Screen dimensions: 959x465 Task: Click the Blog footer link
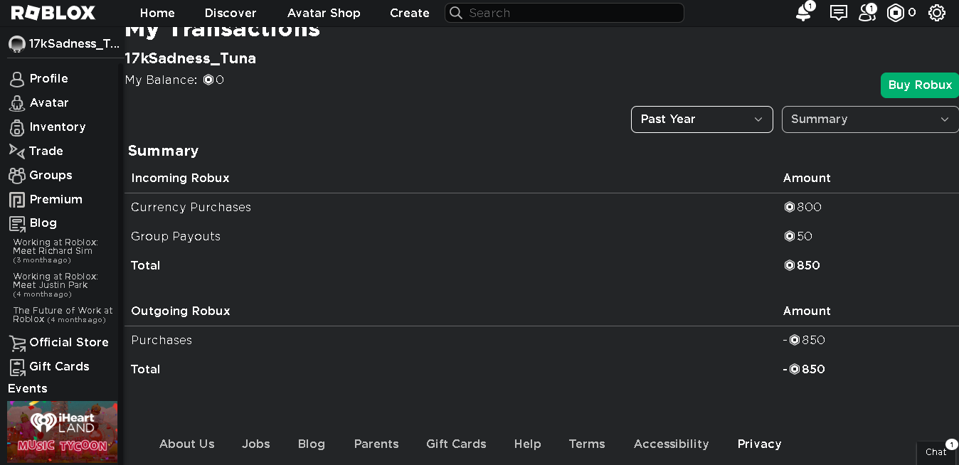point(312,444)
